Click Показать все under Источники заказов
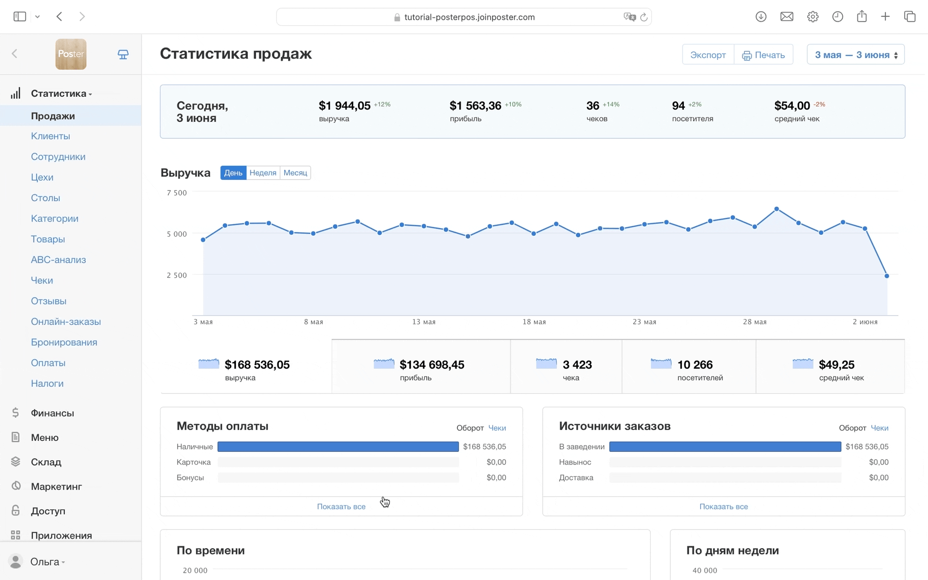 click(723, 507)
